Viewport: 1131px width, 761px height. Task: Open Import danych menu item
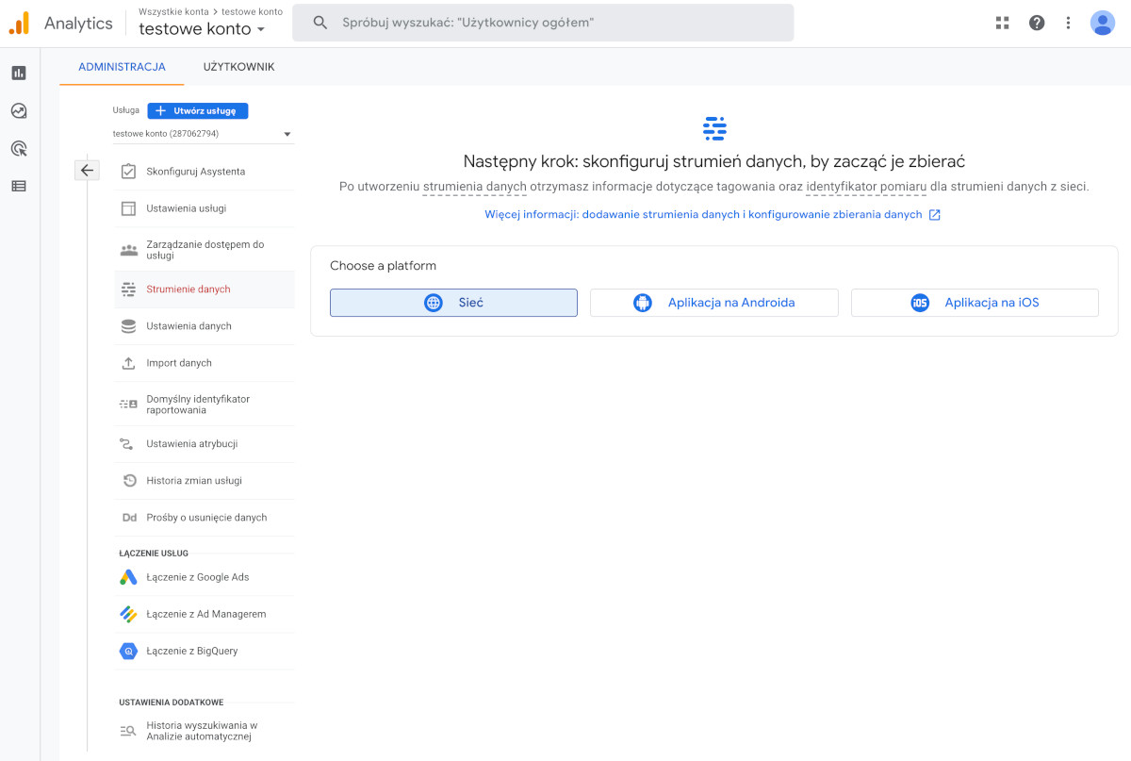[205, 363]
